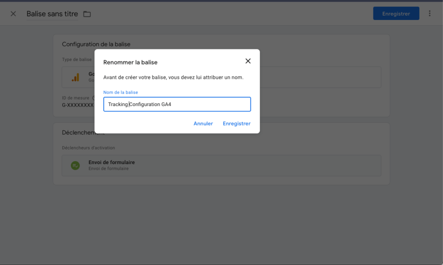Click the Type de balise label
Image resolution: width=443 pixels, height=265 pixels.
tap(77, 59)
